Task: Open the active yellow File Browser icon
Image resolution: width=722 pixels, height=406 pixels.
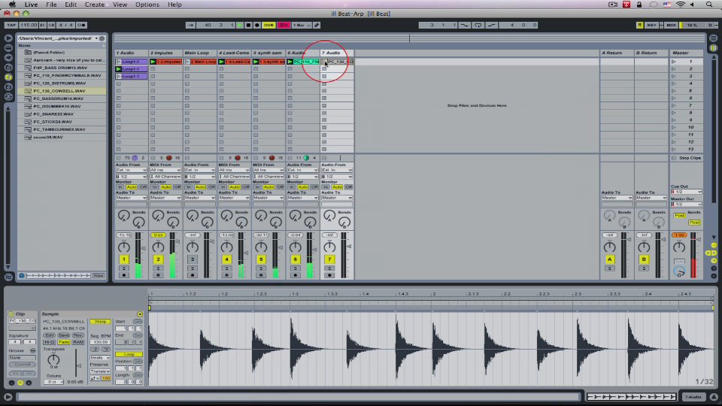Action: pyautogui.click(x=8, y=77)
